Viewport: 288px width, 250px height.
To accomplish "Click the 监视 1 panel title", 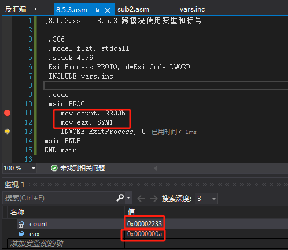I will 14,185.
